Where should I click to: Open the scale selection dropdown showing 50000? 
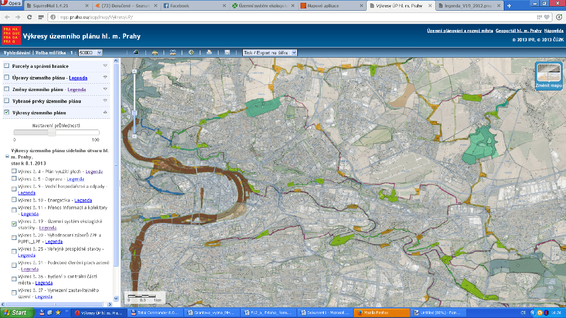point(91,53)
